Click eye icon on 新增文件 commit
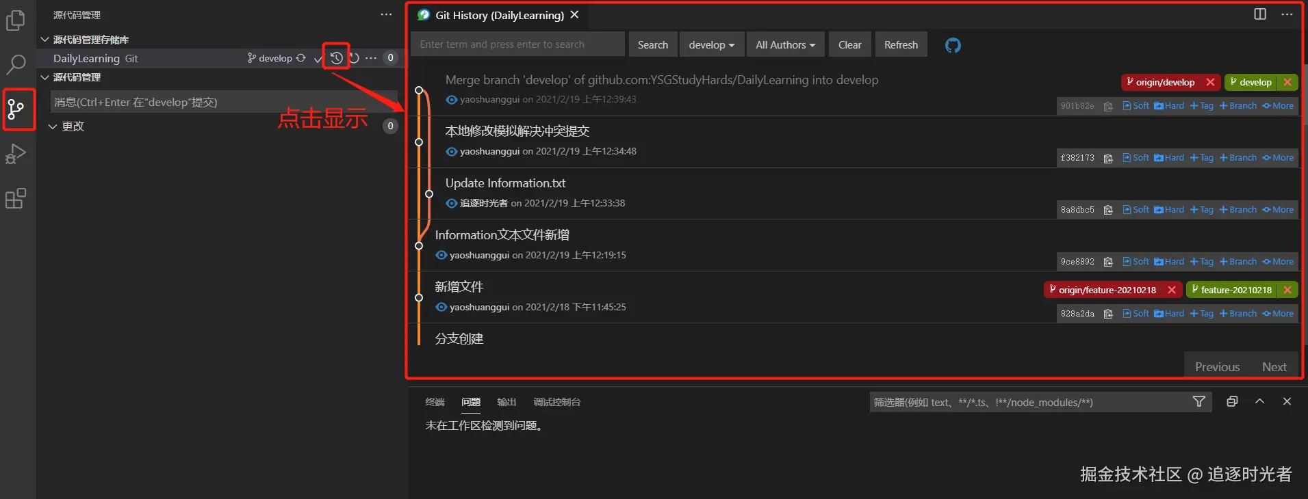 pos(441,308)
